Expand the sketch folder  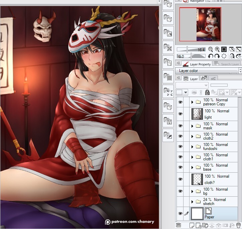[192, 202]
